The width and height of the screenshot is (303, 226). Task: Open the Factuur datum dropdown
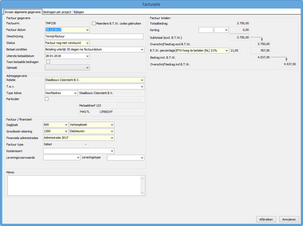click(88, 30)
